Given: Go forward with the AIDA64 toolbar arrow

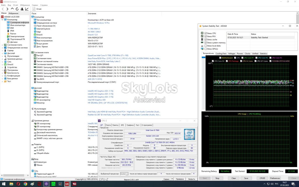Looking at the screenshot, I should point(7,9).
